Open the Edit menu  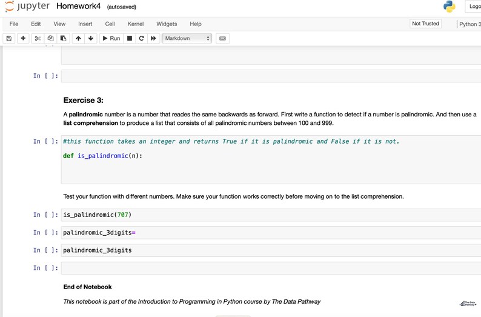tap(36, 24)
